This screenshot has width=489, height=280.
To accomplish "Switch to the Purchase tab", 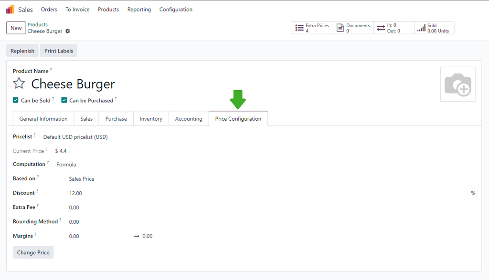I will tap(116, 119).
